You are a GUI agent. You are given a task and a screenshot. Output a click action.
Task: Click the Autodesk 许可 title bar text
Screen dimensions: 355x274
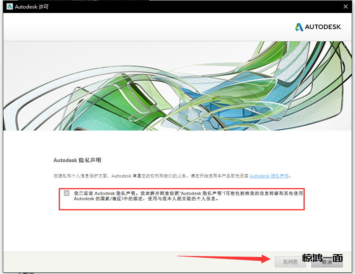pyautogui.click(x=32, y=6)
